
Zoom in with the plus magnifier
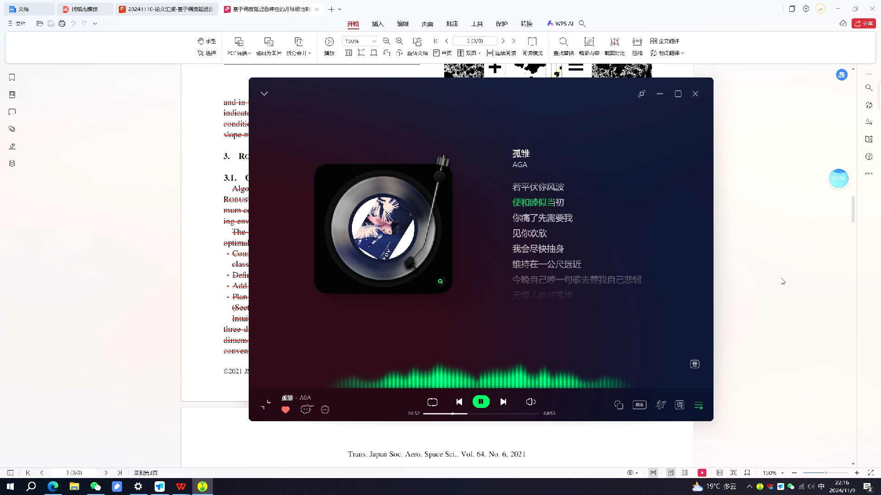(x=399, y=41)
